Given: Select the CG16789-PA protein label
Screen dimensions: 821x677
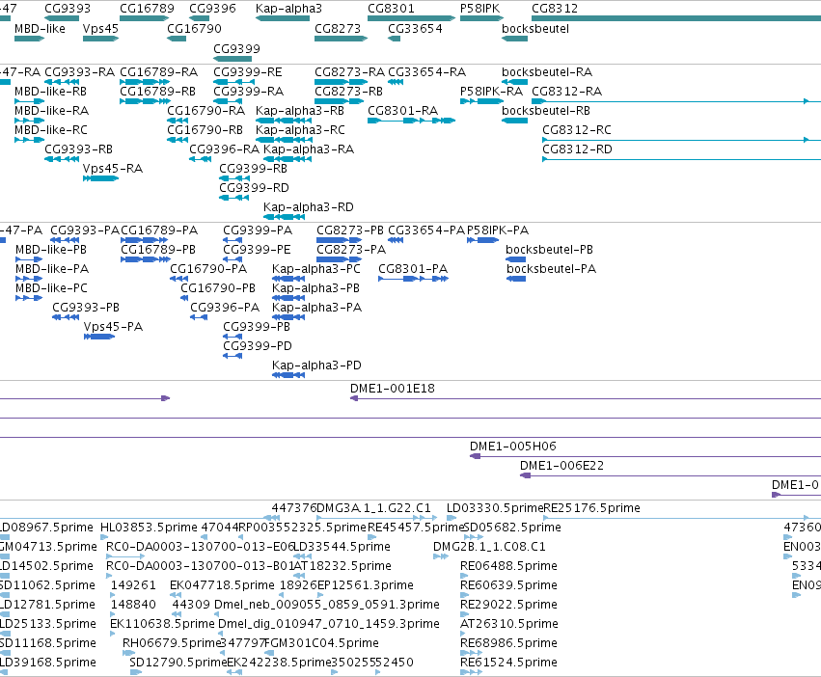Looking at the screenshot, I should (x=159, y=230).
